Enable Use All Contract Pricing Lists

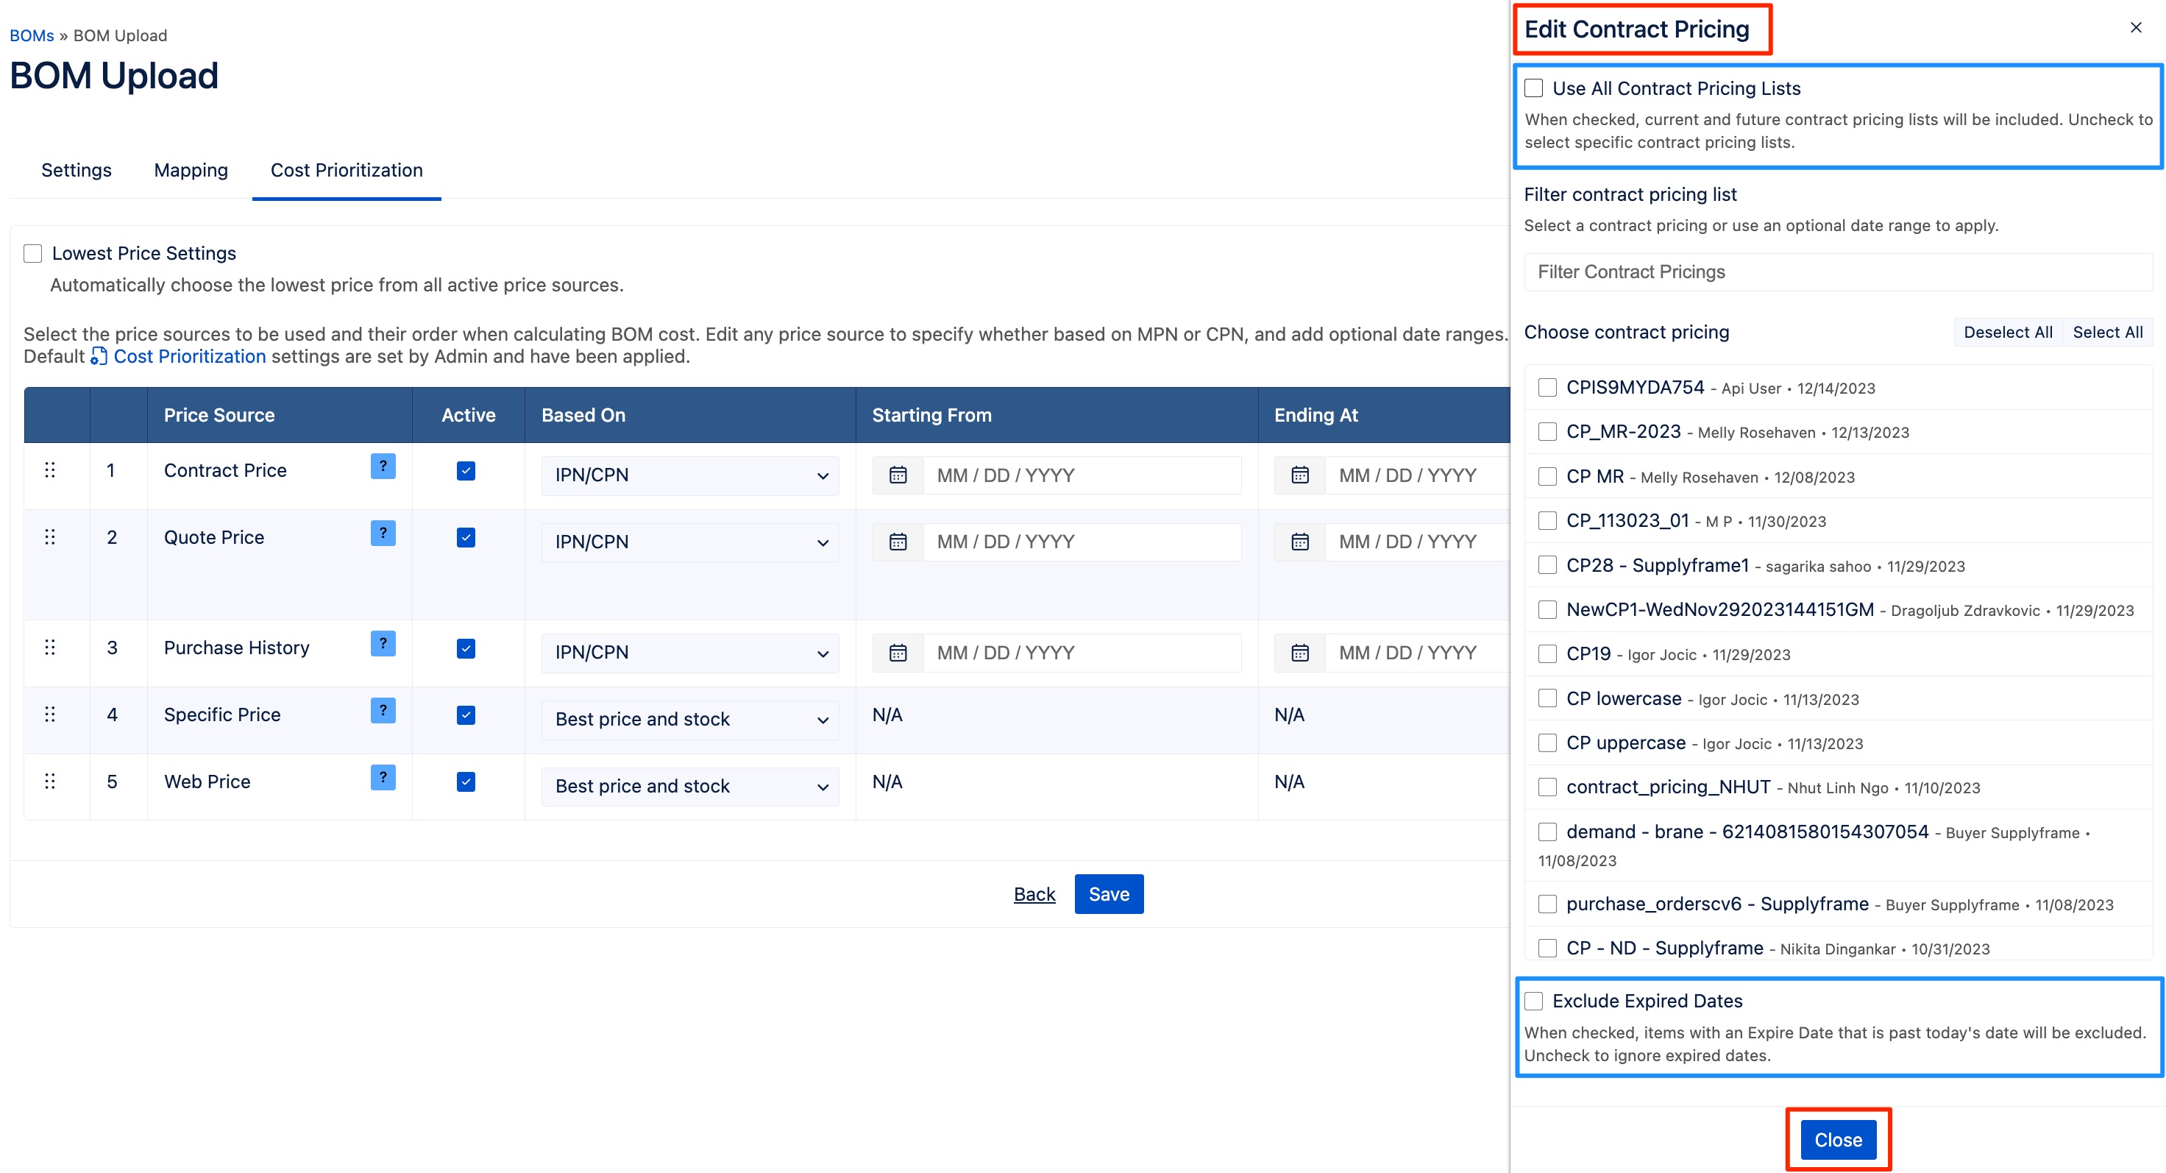[x=1534, y=88]
